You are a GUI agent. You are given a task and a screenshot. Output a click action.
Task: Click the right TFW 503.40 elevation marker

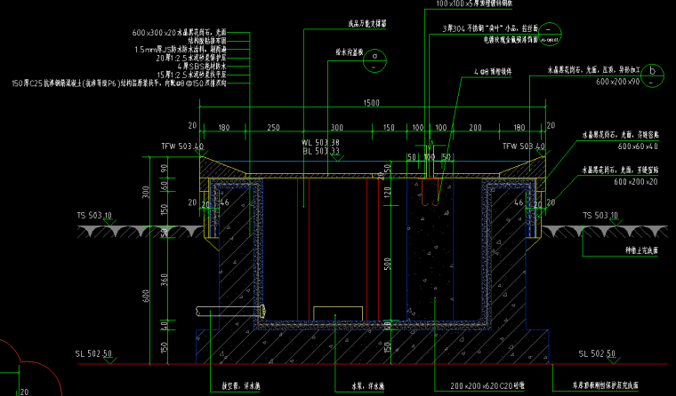pos(523,146)
